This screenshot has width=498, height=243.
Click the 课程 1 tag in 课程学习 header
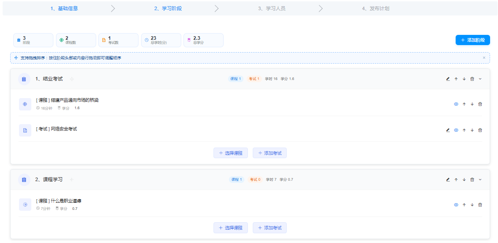click(236, 180)
